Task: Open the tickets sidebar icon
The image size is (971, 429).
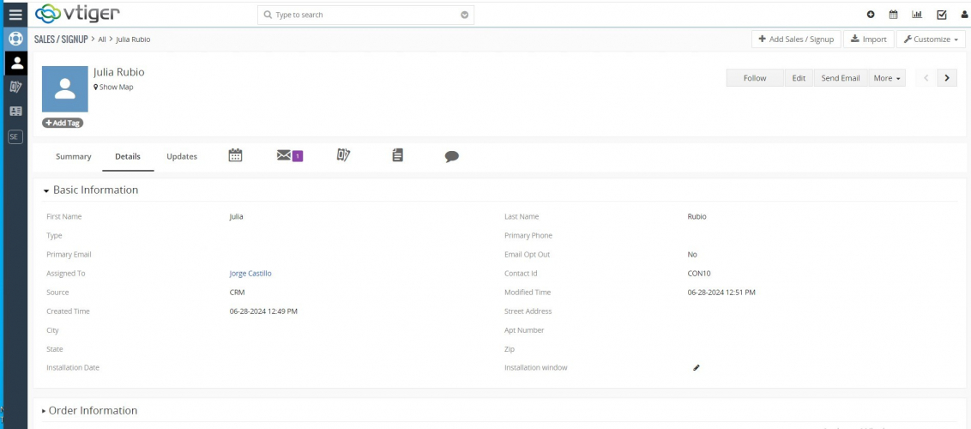Action: pos(16,87)
